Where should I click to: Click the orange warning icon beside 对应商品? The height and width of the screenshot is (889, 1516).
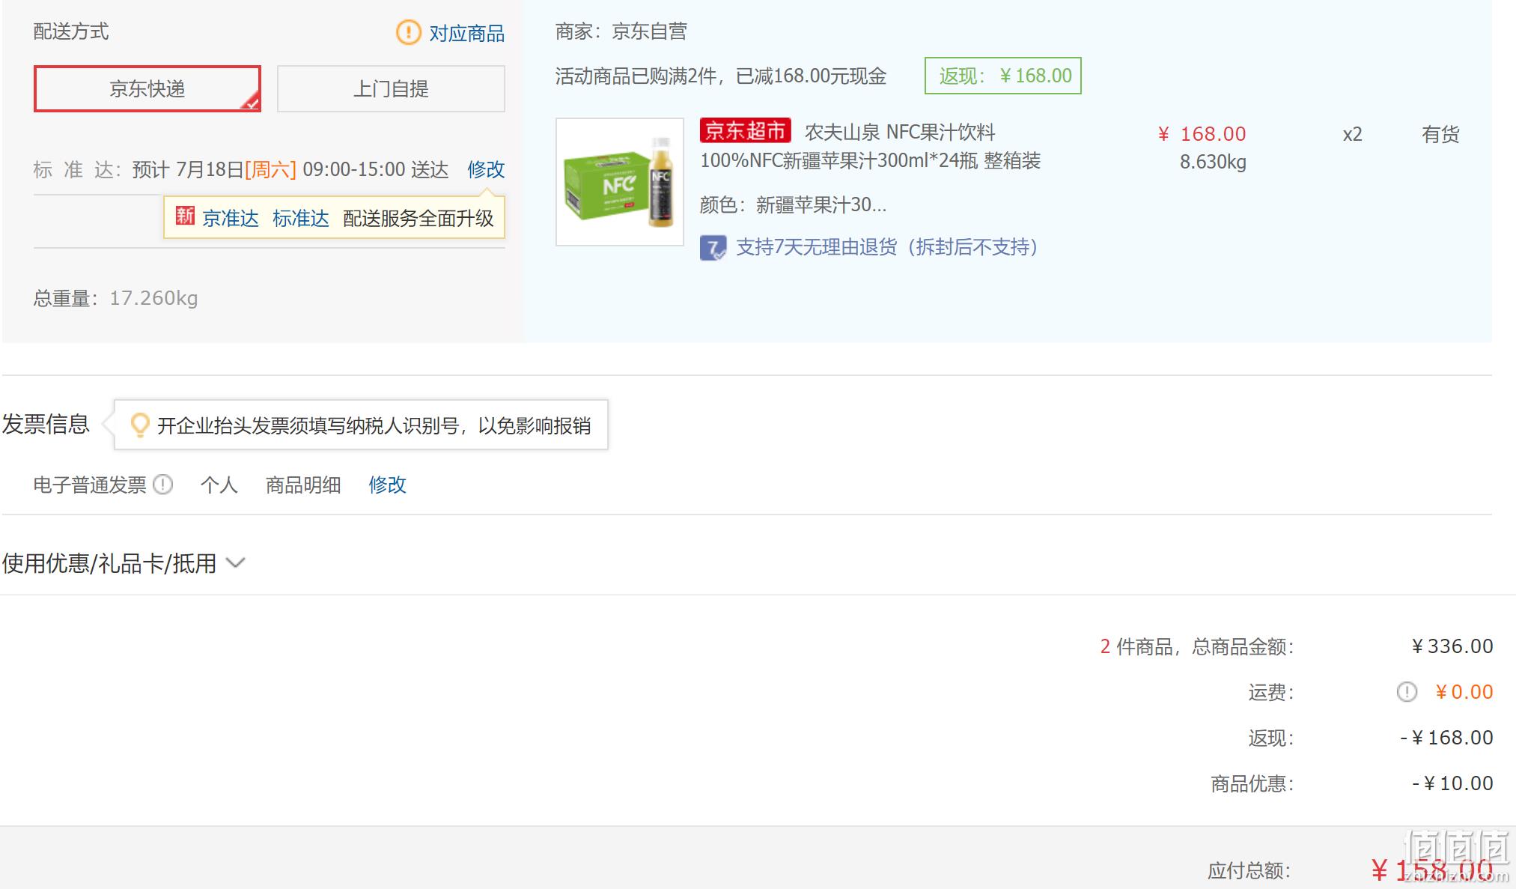point(408,32)
